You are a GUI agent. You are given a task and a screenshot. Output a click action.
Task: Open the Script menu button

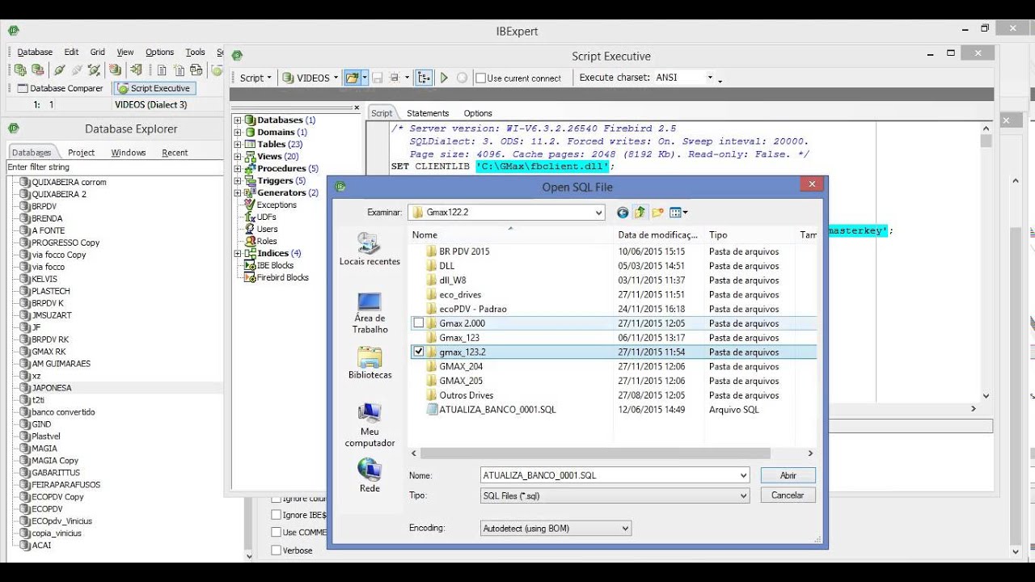(256, 78)
